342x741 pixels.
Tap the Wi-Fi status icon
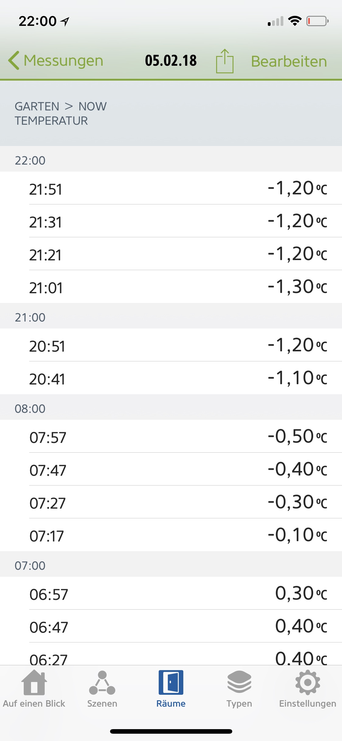295,21
